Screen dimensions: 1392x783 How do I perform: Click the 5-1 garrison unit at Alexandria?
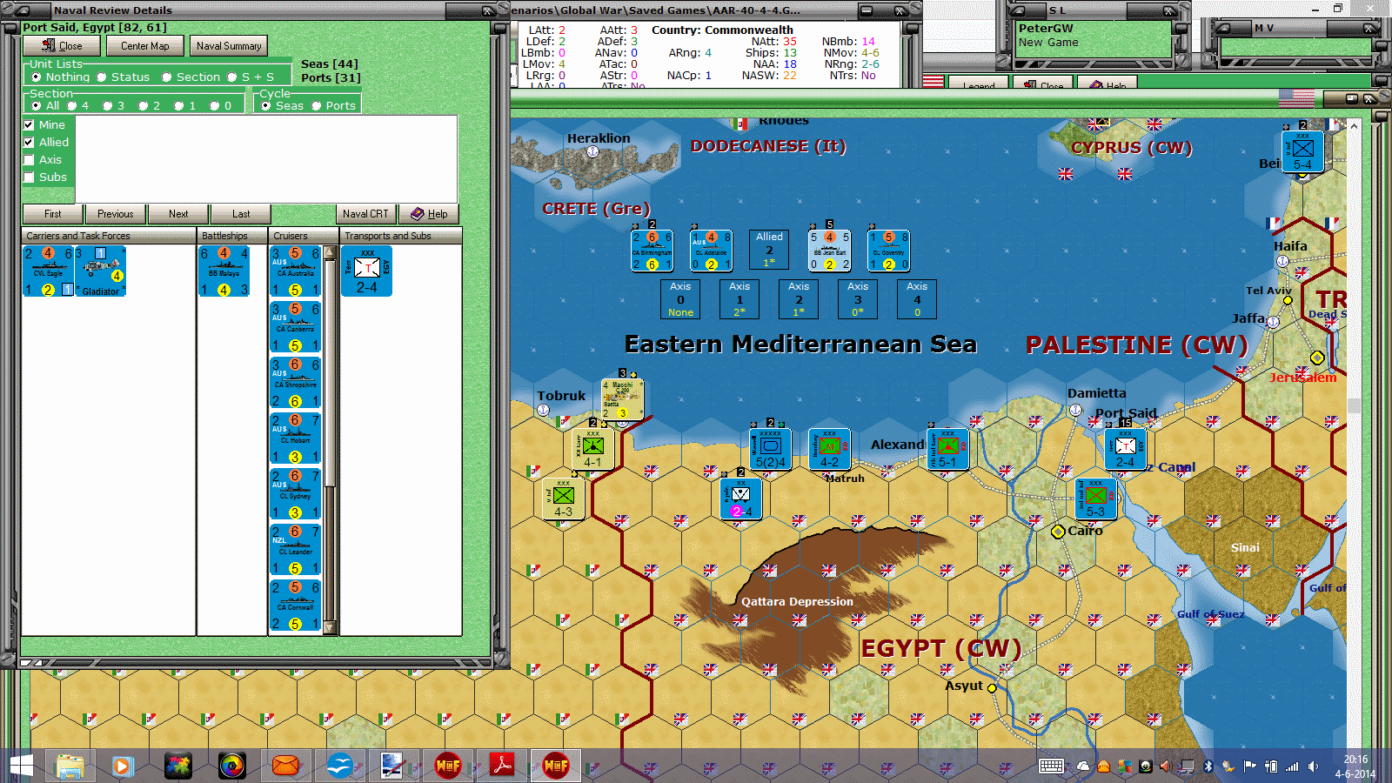[947, 449]
